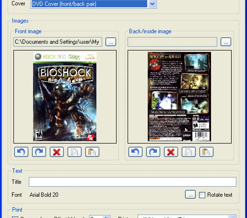Rotate the front image counterclockwise
Screen dimensions: 247x218
[x=21, y=152]
